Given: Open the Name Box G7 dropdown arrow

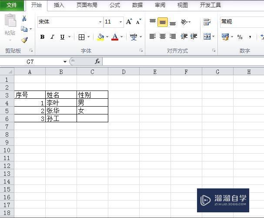Looking at the screenshot, I should 65,62.
